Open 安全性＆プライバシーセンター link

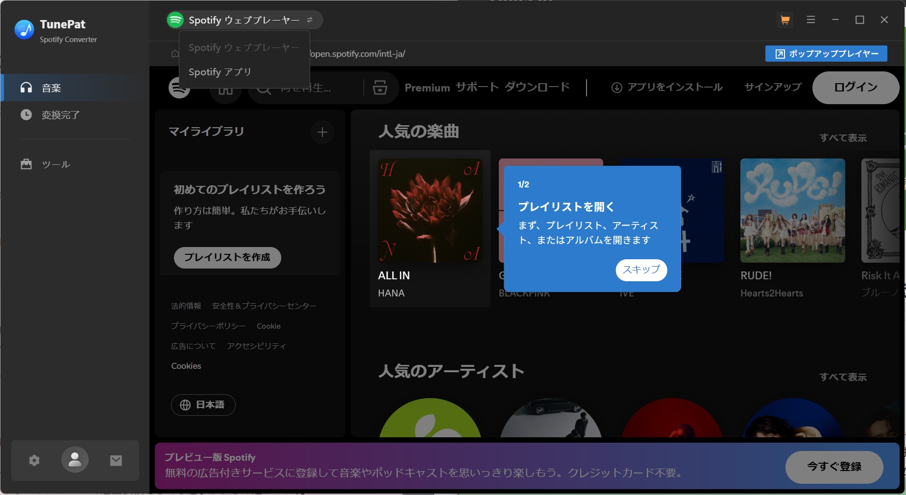pos(264,306)
